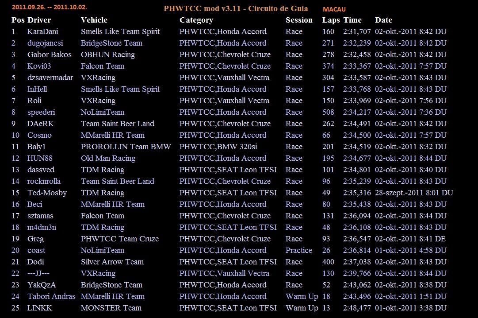Click the Date column header

pos(383,20)
